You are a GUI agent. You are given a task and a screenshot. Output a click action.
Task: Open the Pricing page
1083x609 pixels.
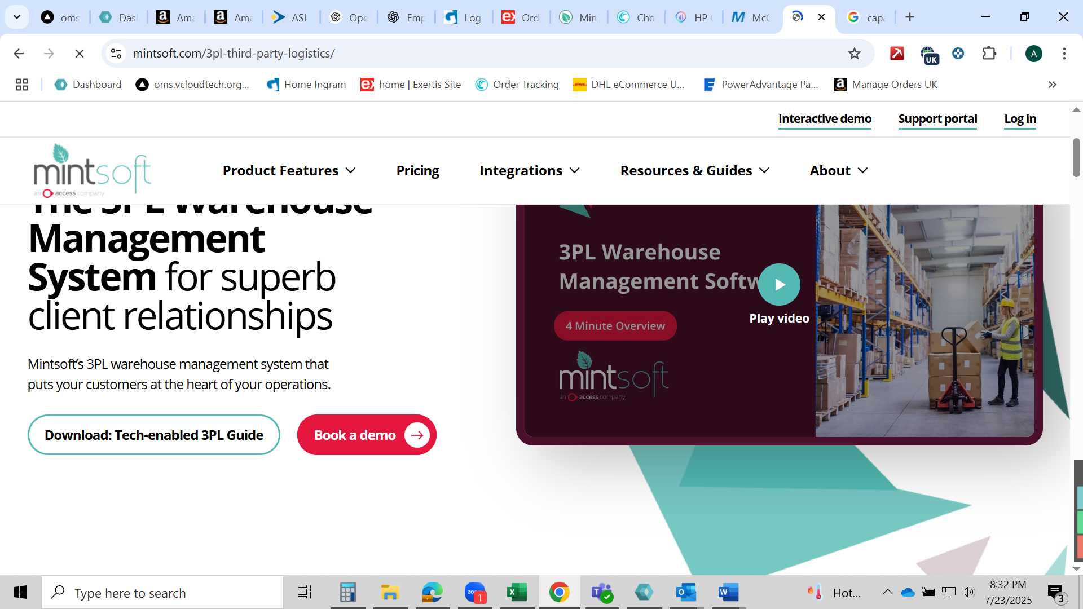click(x=417, y=170)
